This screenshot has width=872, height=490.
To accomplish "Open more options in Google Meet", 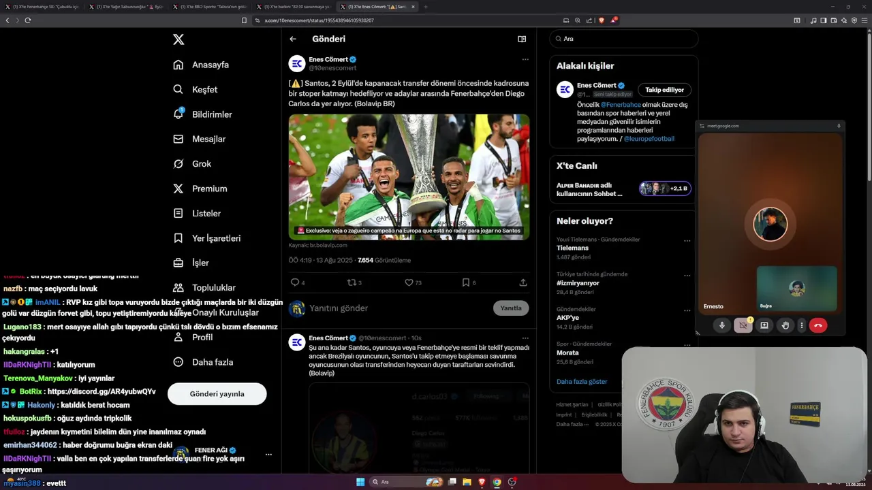I will tap(802, 325).
